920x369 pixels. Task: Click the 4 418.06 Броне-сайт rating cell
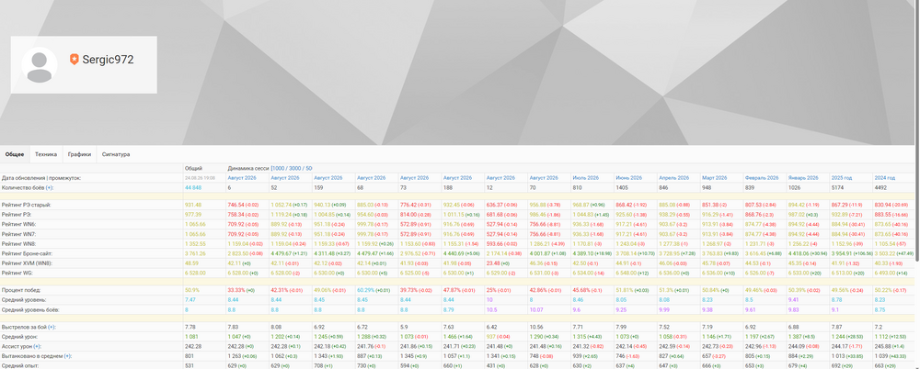(x=808, y=253)
